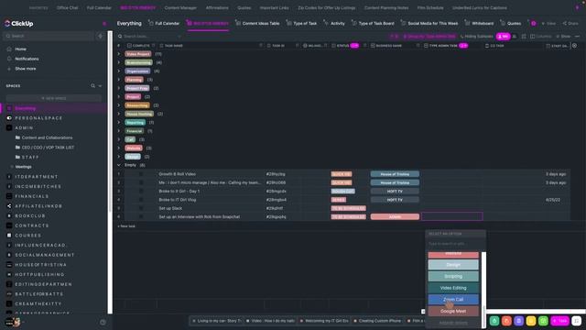Expand the Brainstorming group
Screen dimensions: 586x330
coord(119,62)
